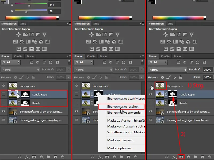
Task: Open Deckkraft dropdown arrow in left panel
Action: pyautogui.click(x=68, y=70)
